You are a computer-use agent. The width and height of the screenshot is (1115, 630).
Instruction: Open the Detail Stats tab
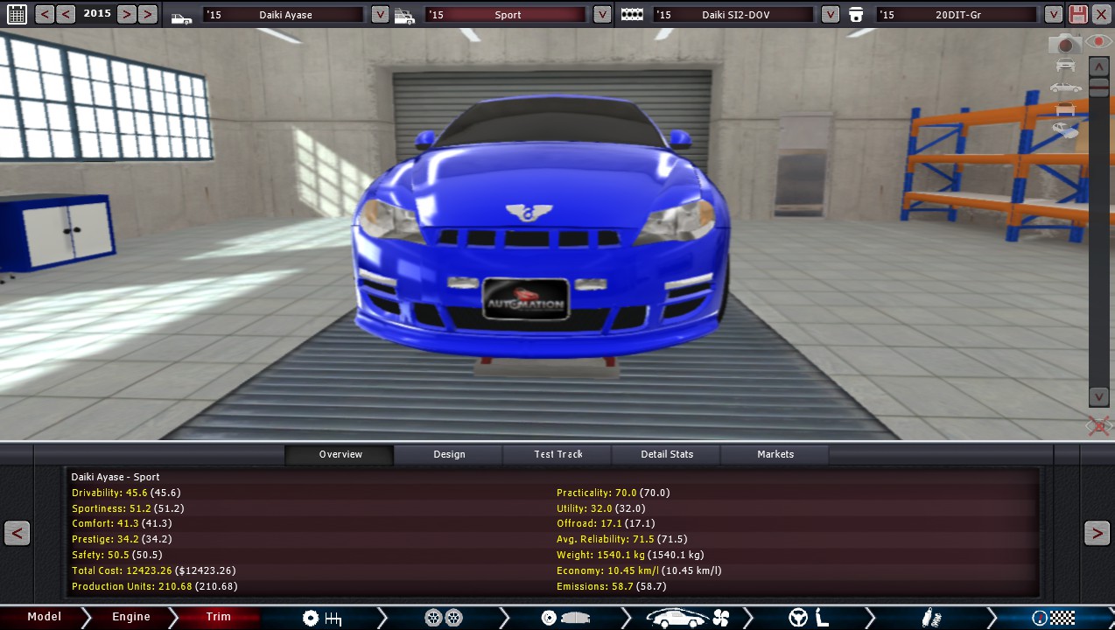coord(667,454)
